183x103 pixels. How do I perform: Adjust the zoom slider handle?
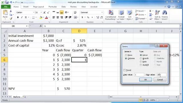[168, 100]
